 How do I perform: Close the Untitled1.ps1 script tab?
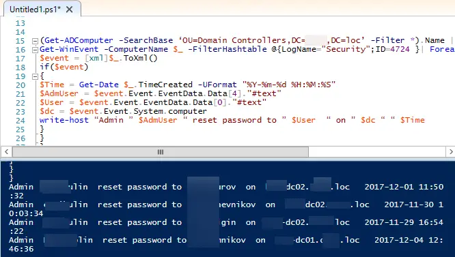click(70, 10)
